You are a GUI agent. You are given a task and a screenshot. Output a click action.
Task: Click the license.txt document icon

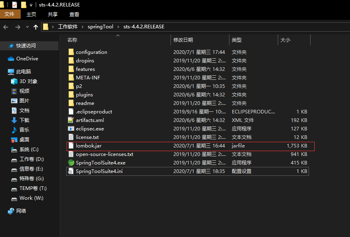coord(71,137)
